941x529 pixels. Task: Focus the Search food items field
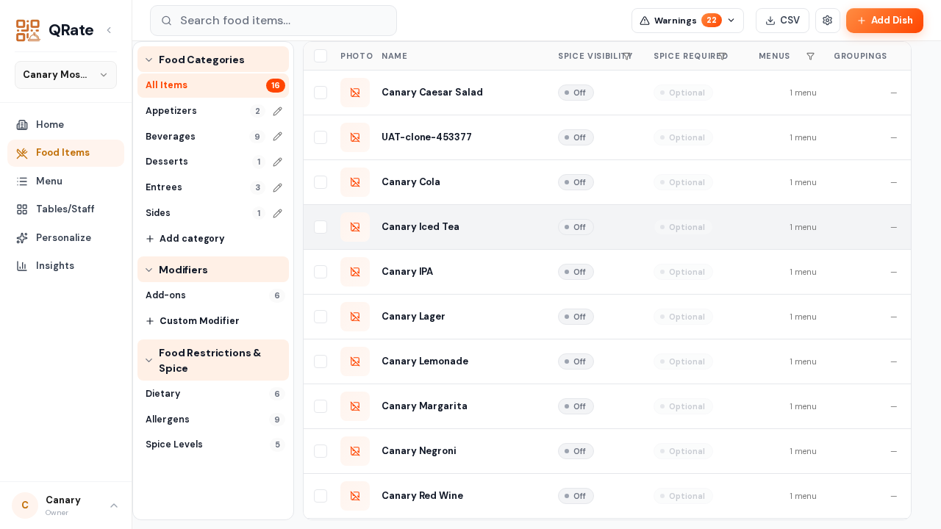point(273,21)
